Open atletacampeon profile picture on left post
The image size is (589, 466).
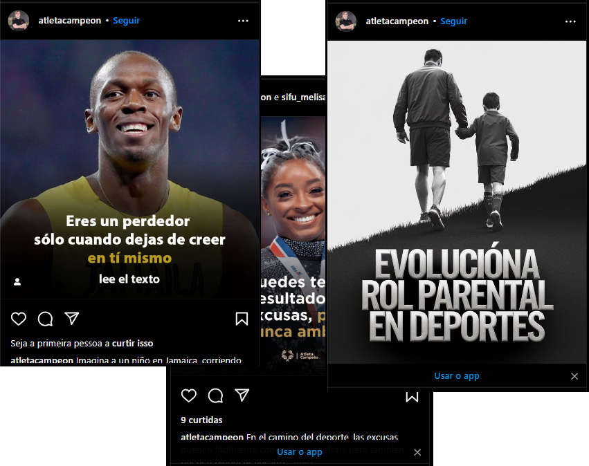pyautogui.click(x=19, y=21)
